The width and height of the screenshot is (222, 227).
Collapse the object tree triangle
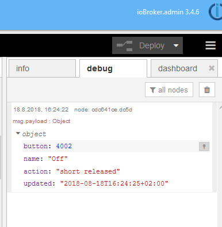click(x=18, y=133)
